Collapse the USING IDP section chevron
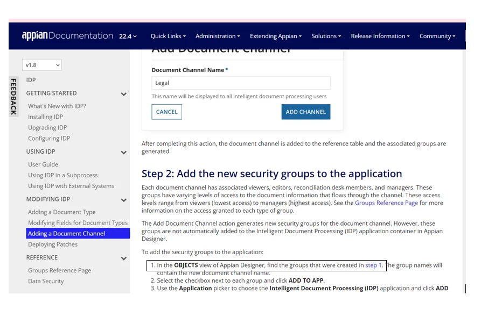This screenshot has height=310, width=488. [x=123, y=153]
